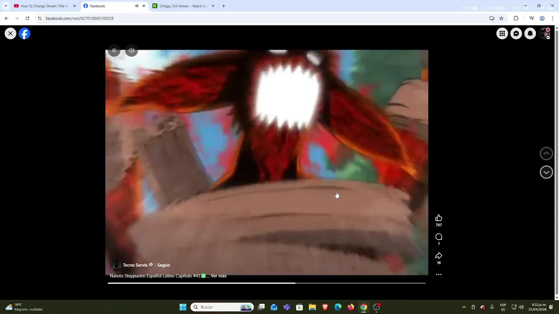Close the reel with the X button

coord(10,34)
